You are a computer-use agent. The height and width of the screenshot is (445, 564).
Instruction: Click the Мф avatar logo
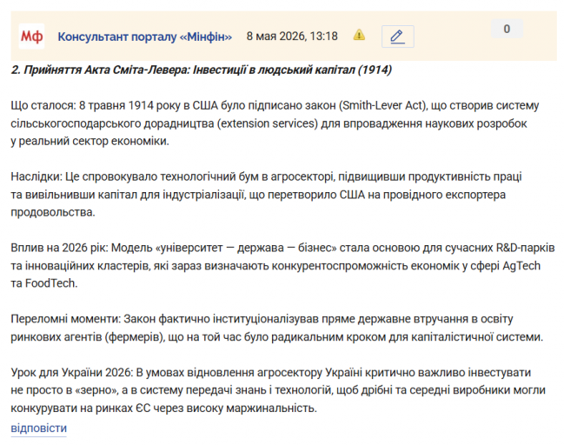click(31, 36)
